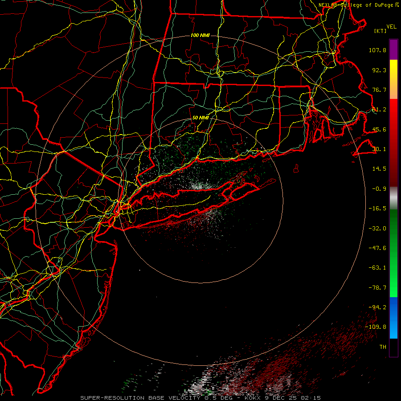
Task: Click the 50 NMI range ring label
Action: 200,118
